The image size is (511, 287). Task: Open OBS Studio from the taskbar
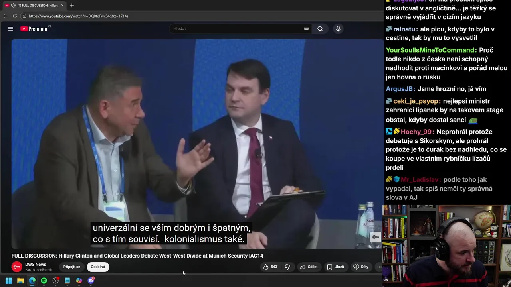(x=55, y=281)
